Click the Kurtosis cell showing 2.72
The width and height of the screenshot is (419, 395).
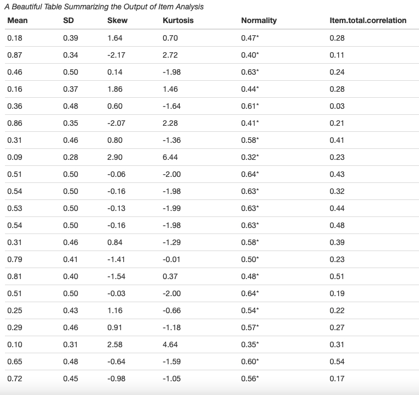(170, 55)
